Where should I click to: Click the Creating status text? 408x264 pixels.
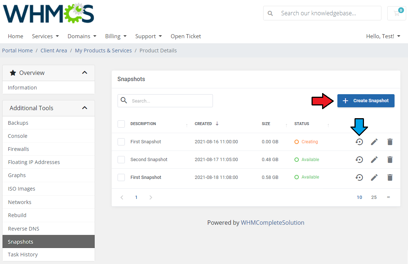click(x=310, y=142)
